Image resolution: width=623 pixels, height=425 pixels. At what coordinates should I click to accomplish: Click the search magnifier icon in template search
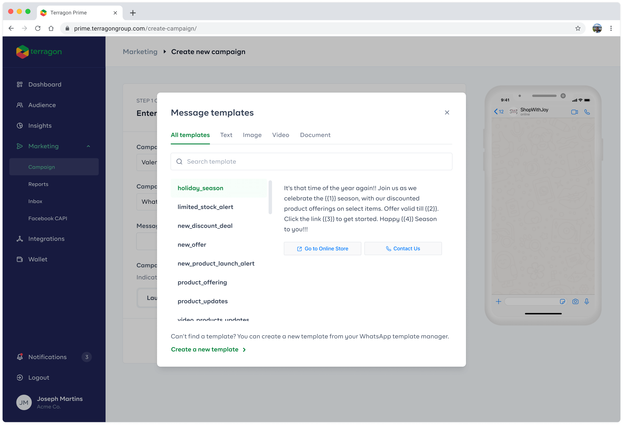click(179, 161)
